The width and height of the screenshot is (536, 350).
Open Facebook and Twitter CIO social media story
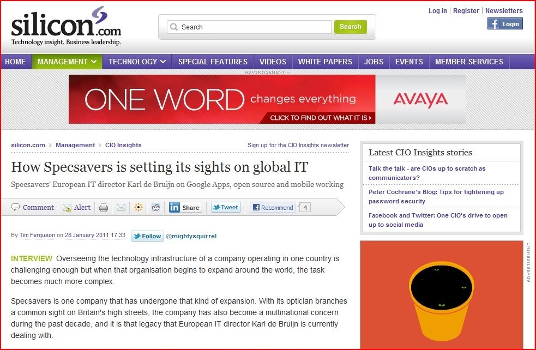click(438, 220)
